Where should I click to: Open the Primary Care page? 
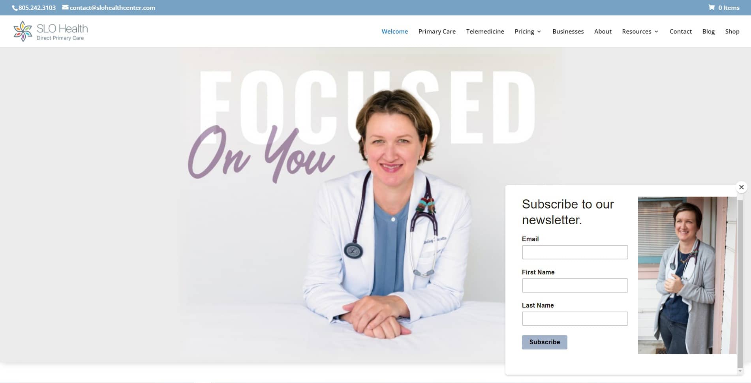[x=437, y=32]
